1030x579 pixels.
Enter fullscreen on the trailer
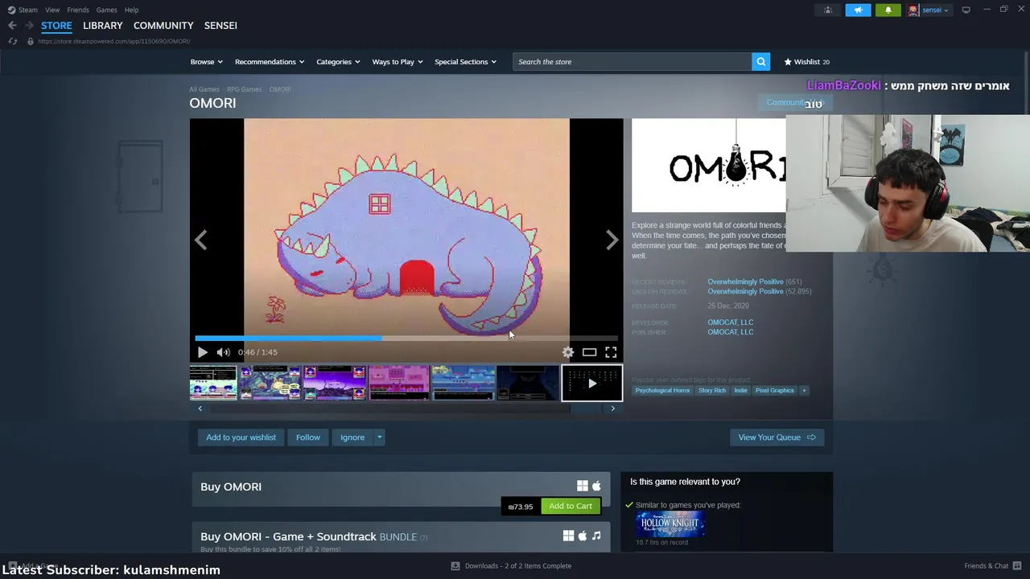point(611,352)
